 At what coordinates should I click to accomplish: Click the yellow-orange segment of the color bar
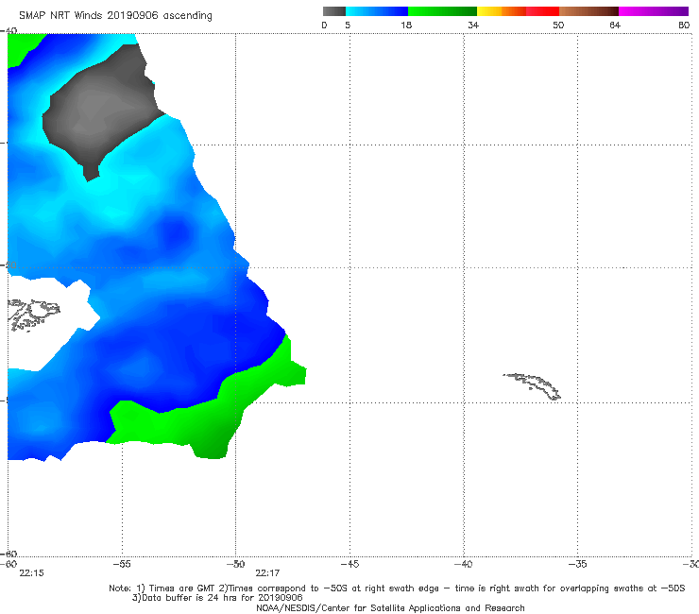click(502, 11)
